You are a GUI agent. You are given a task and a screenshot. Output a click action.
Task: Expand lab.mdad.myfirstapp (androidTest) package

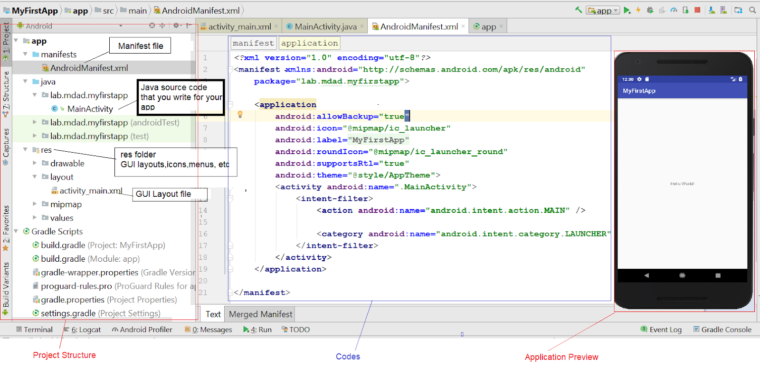click(x=35, y=122)
